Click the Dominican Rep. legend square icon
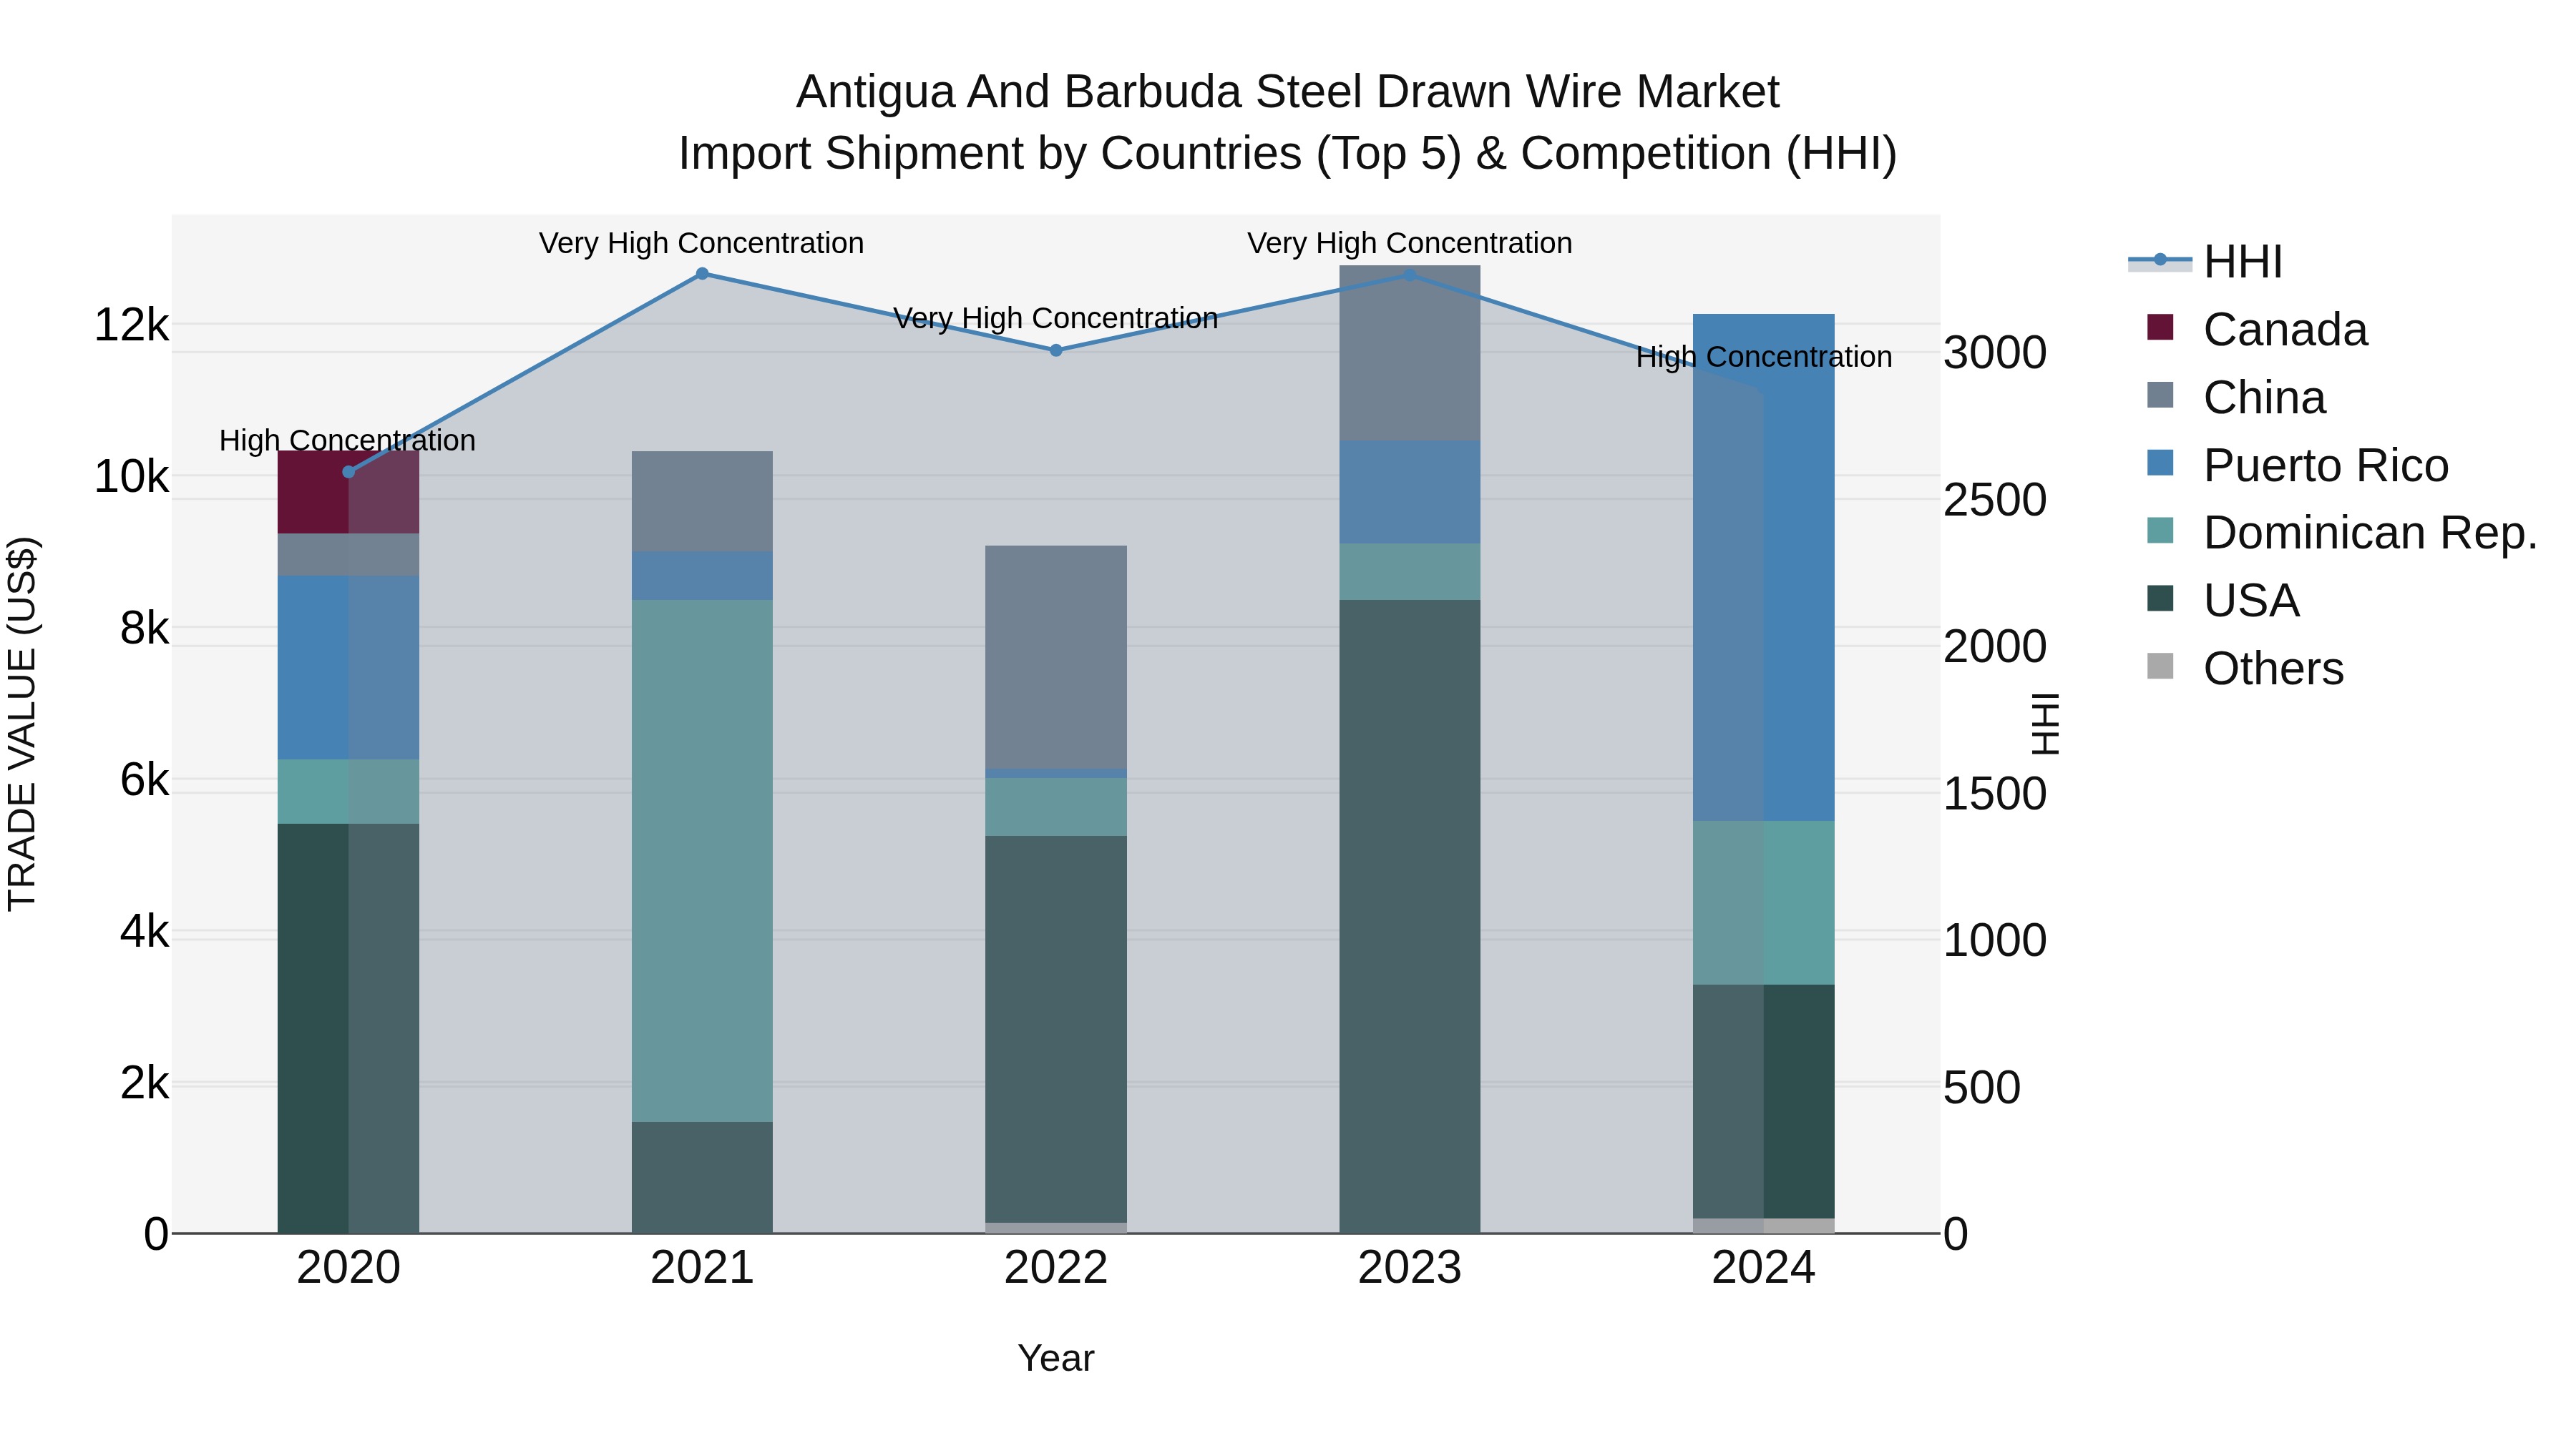This screenshot has width=2576, height=1448. point(2160,531)
